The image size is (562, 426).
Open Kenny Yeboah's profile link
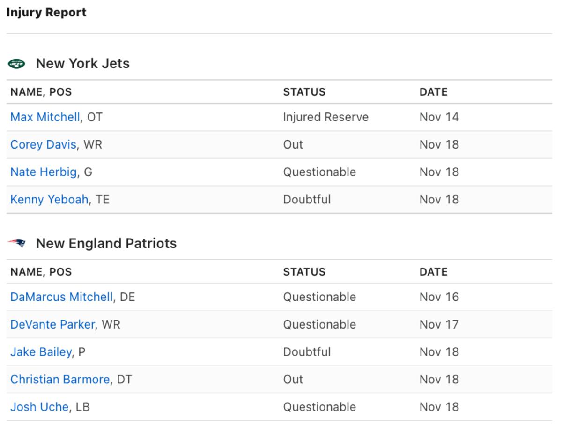coord(49,200)
